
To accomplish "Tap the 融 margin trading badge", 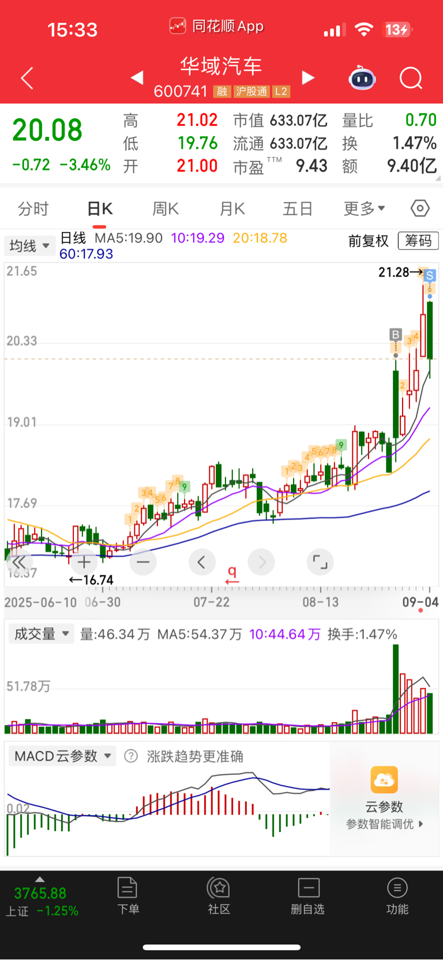I will pyautogui.click(x=222, y=91).
